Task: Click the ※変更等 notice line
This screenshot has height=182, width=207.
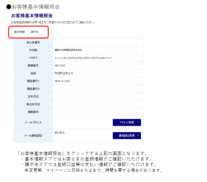Action: (x=93, y=170)
